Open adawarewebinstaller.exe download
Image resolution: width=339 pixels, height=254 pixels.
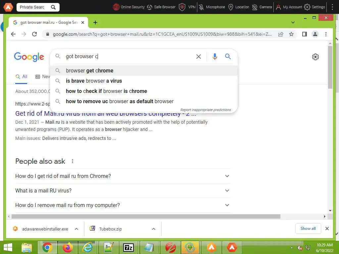[41, 229]
